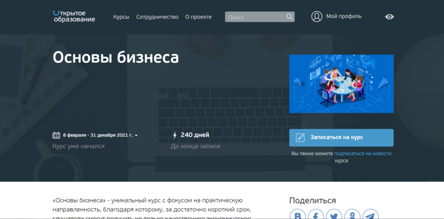Expand the course dates dropdown arrow
444x219 pixels.
[136, 136]
